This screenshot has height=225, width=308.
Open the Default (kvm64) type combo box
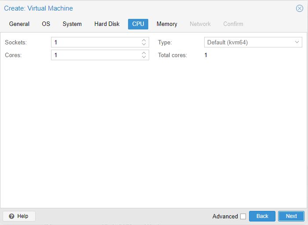(248, 43)
